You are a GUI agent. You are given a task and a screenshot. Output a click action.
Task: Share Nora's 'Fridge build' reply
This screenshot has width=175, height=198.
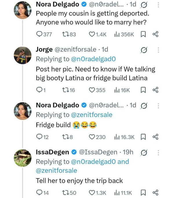(x=156, y=137)
